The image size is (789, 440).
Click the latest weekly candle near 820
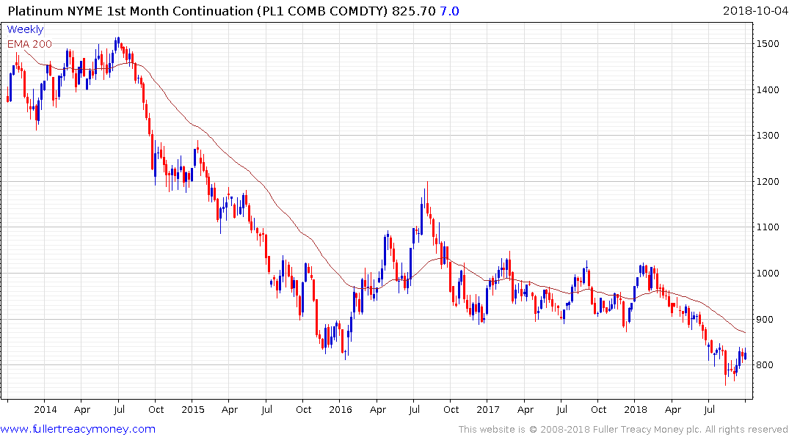(745, 354)
